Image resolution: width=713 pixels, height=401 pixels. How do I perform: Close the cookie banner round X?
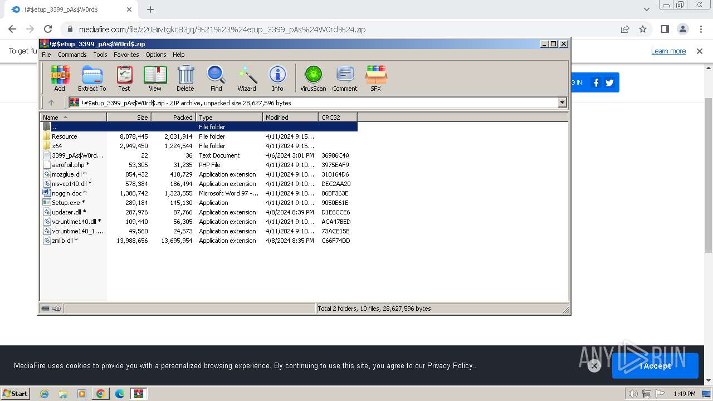[x=594, y=366]
